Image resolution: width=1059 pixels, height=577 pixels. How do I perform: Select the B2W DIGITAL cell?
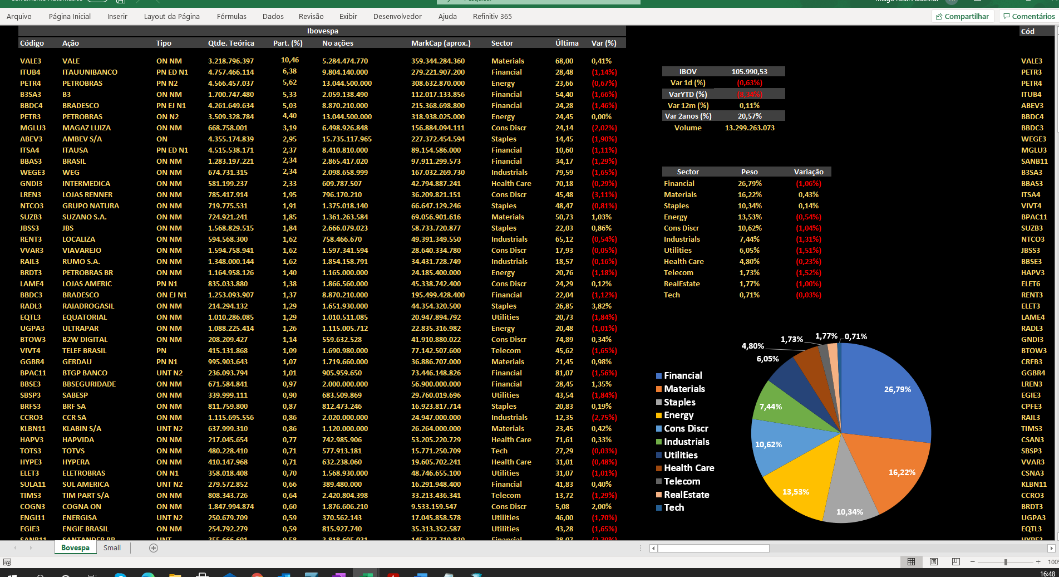(x=85, y=339)
